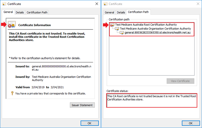Click the 'Certification path' group label

point(119,20)
